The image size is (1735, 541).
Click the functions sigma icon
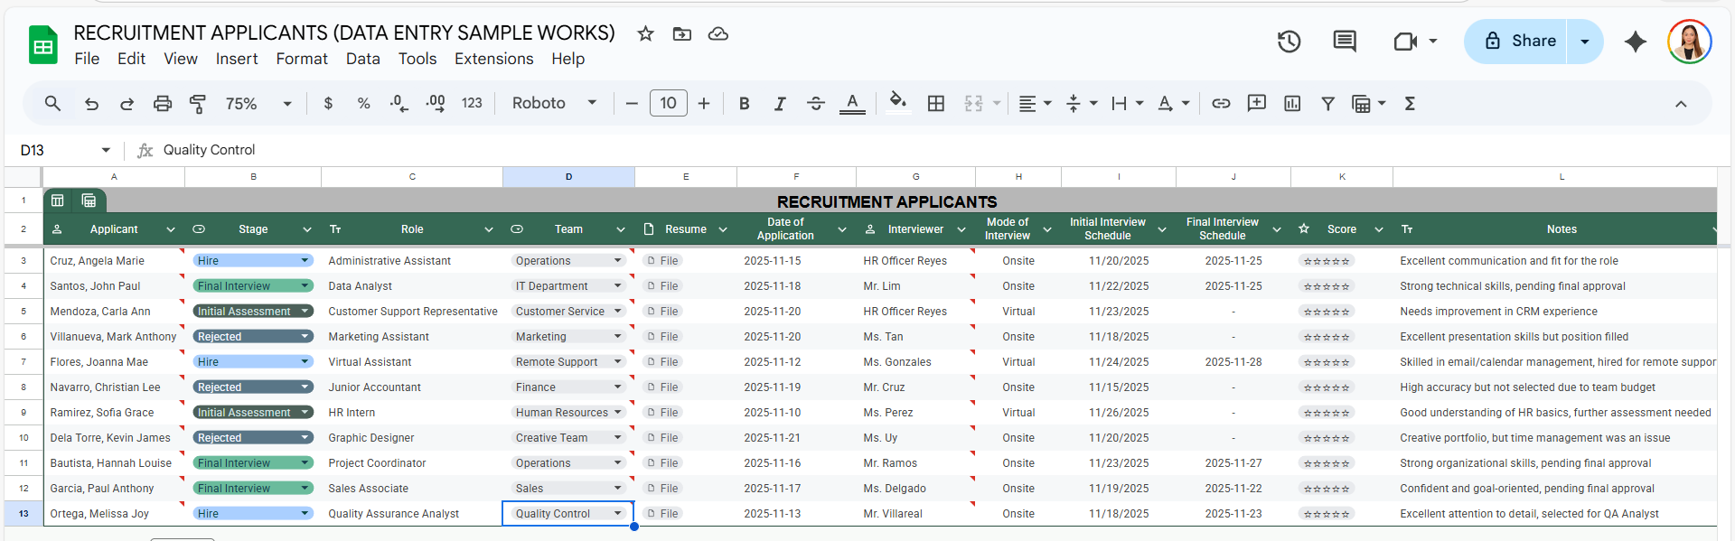(1410, 104)
